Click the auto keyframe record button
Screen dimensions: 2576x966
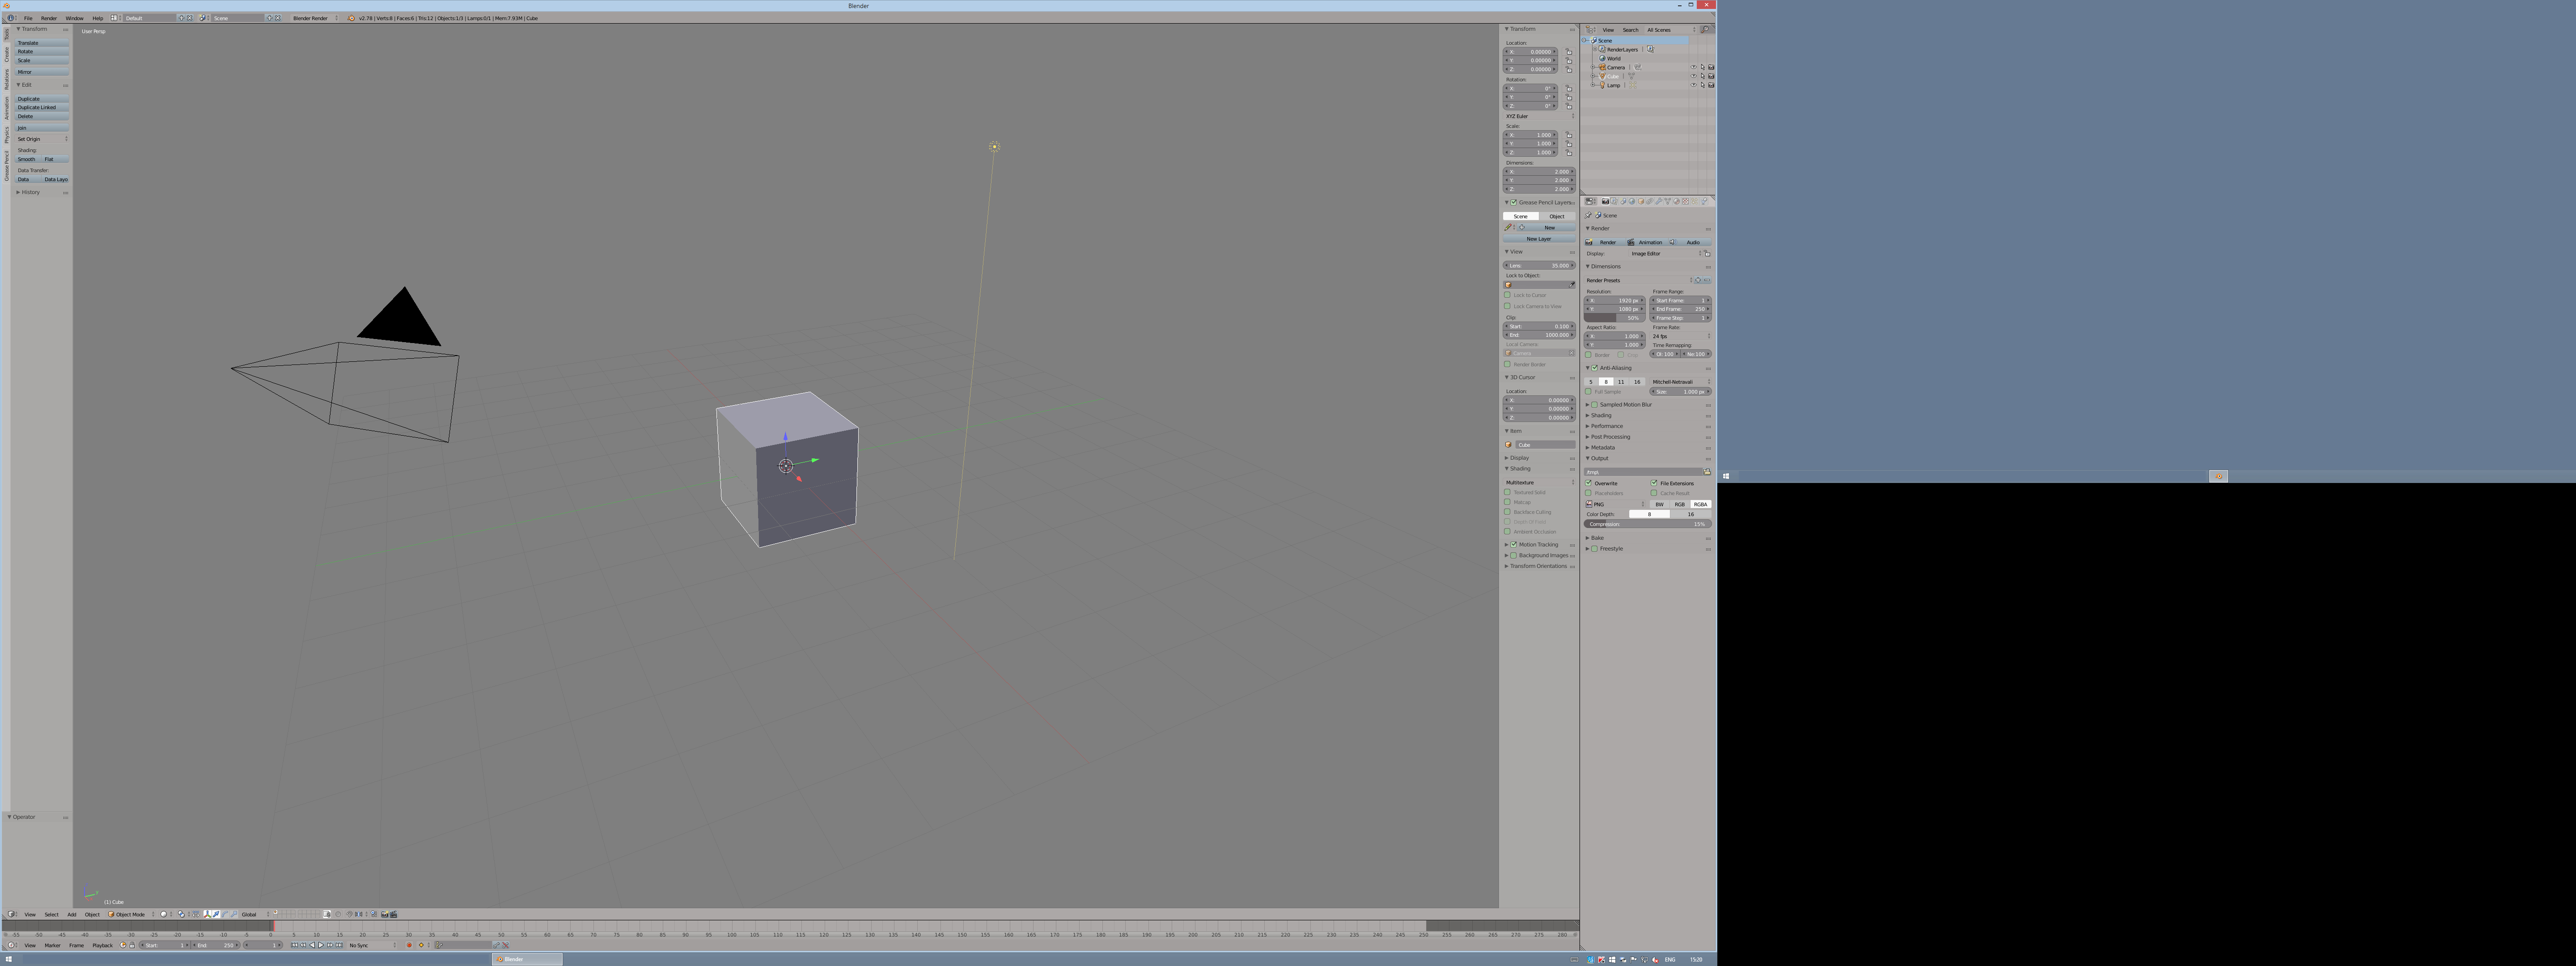409,945
